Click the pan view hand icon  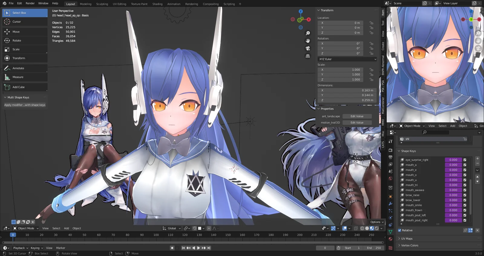pyautogui.click(x=308, y=41)
